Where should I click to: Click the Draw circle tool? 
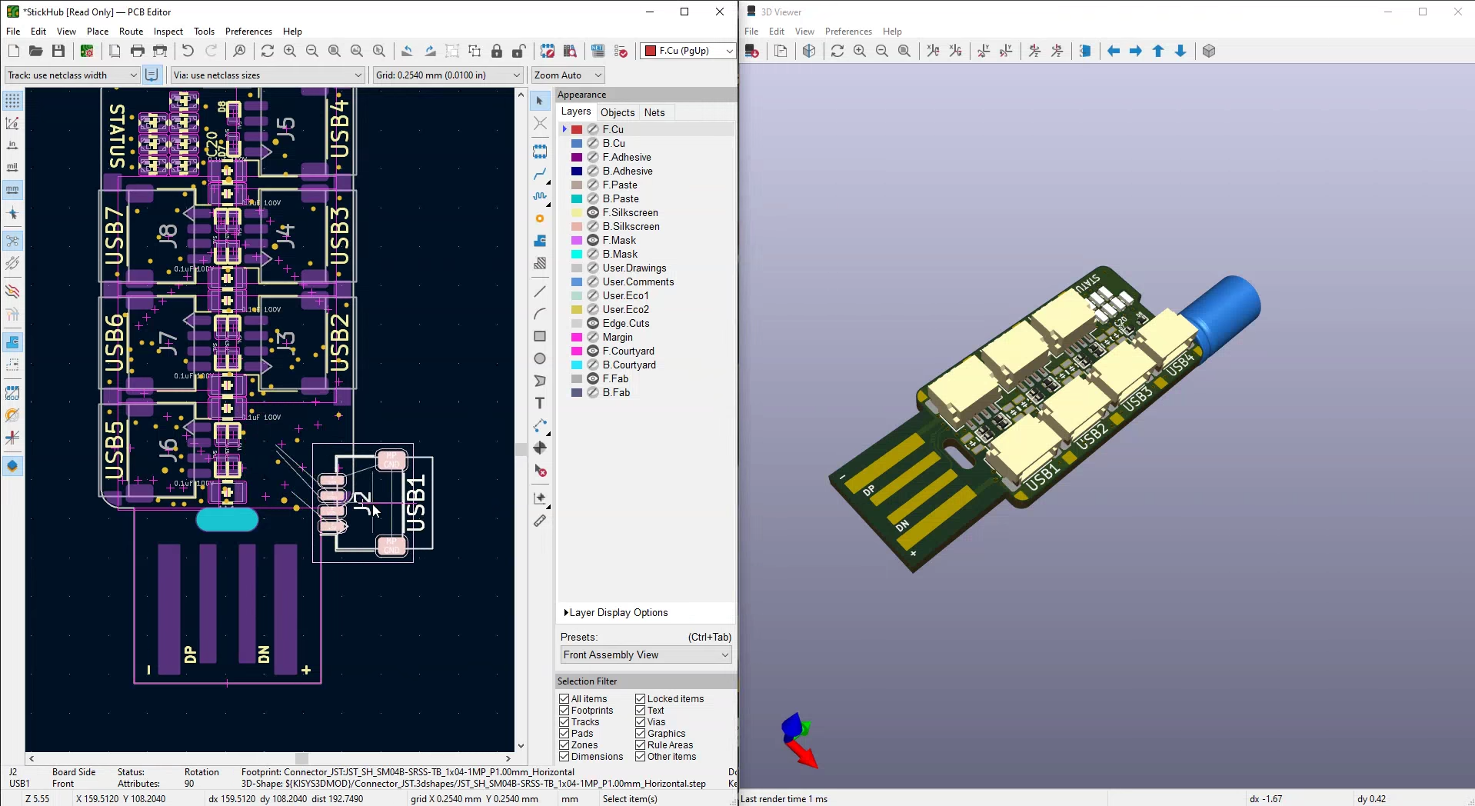[540, 359]
